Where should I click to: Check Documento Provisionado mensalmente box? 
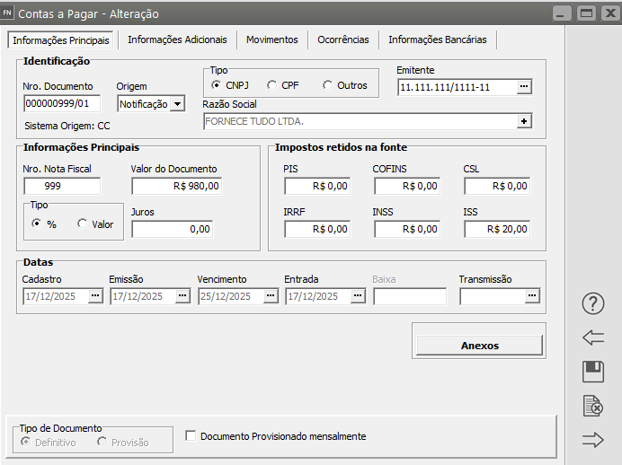(x=191, y=436)
